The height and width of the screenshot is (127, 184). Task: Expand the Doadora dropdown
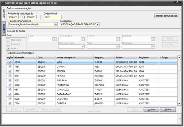click(x=153, y=39)
